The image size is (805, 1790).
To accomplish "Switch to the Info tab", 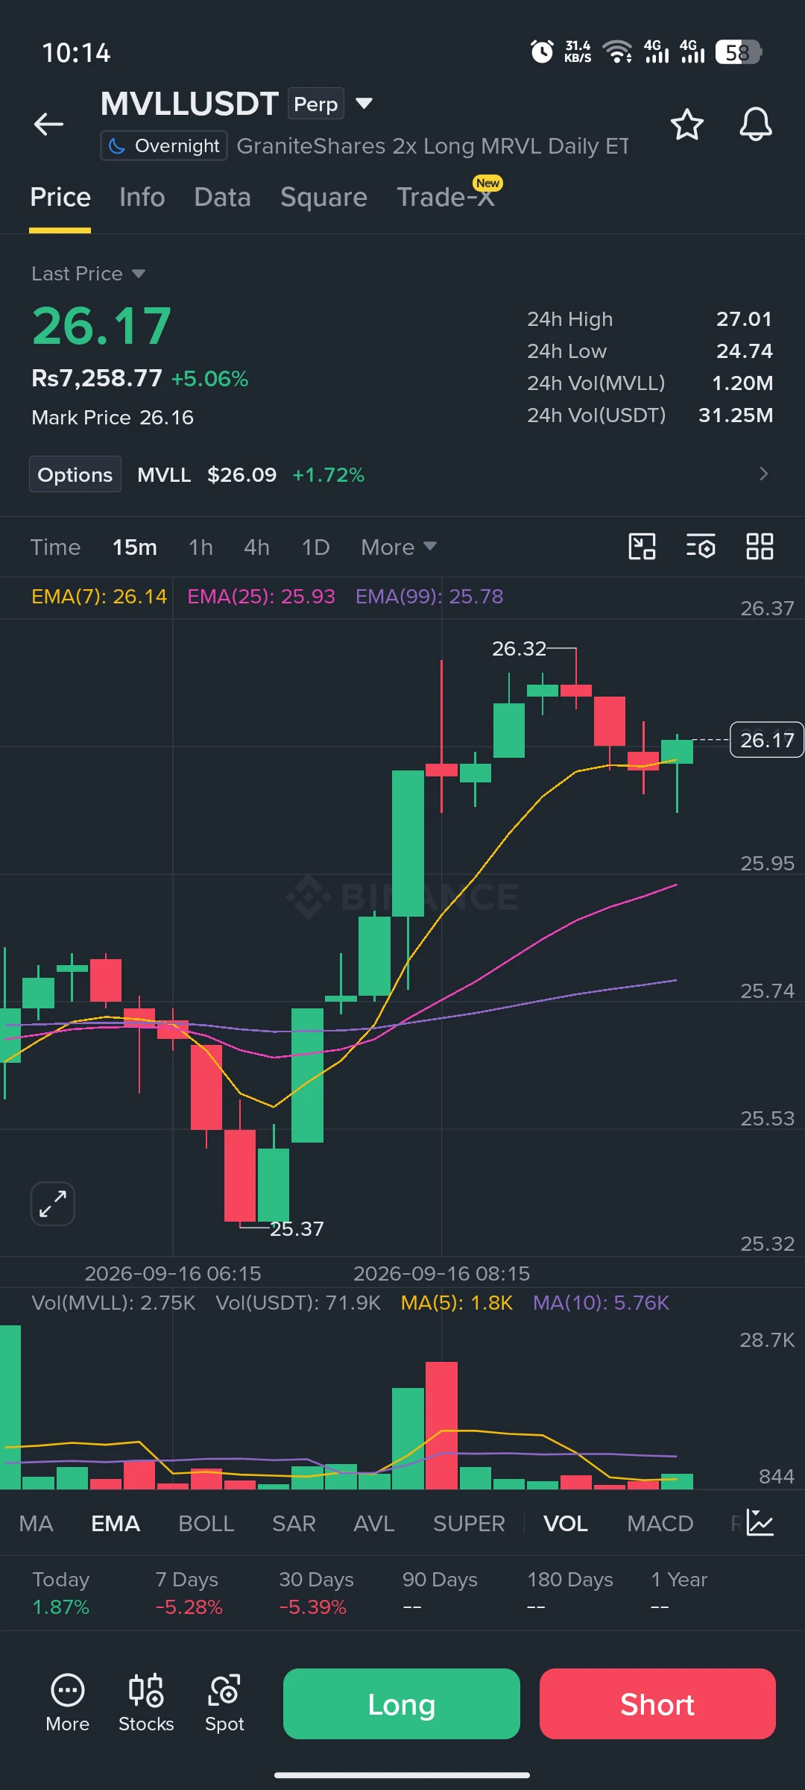I will tap(142, 198).
